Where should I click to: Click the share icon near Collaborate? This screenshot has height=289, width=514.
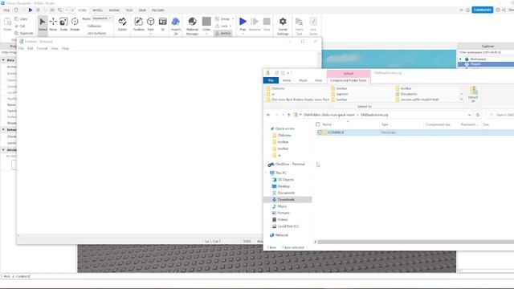(x=504, y=10)
